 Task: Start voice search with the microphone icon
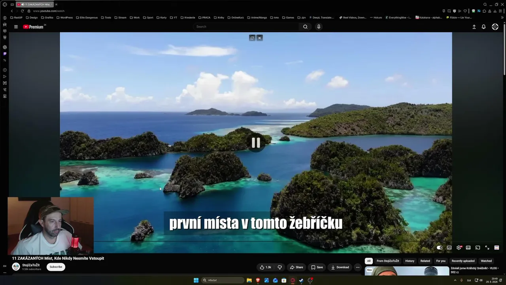click(319, 27)
